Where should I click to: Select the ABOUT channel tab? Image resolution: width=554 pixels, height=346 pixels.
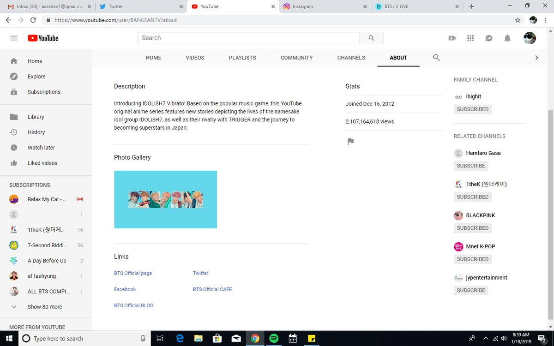pos(398,58)
